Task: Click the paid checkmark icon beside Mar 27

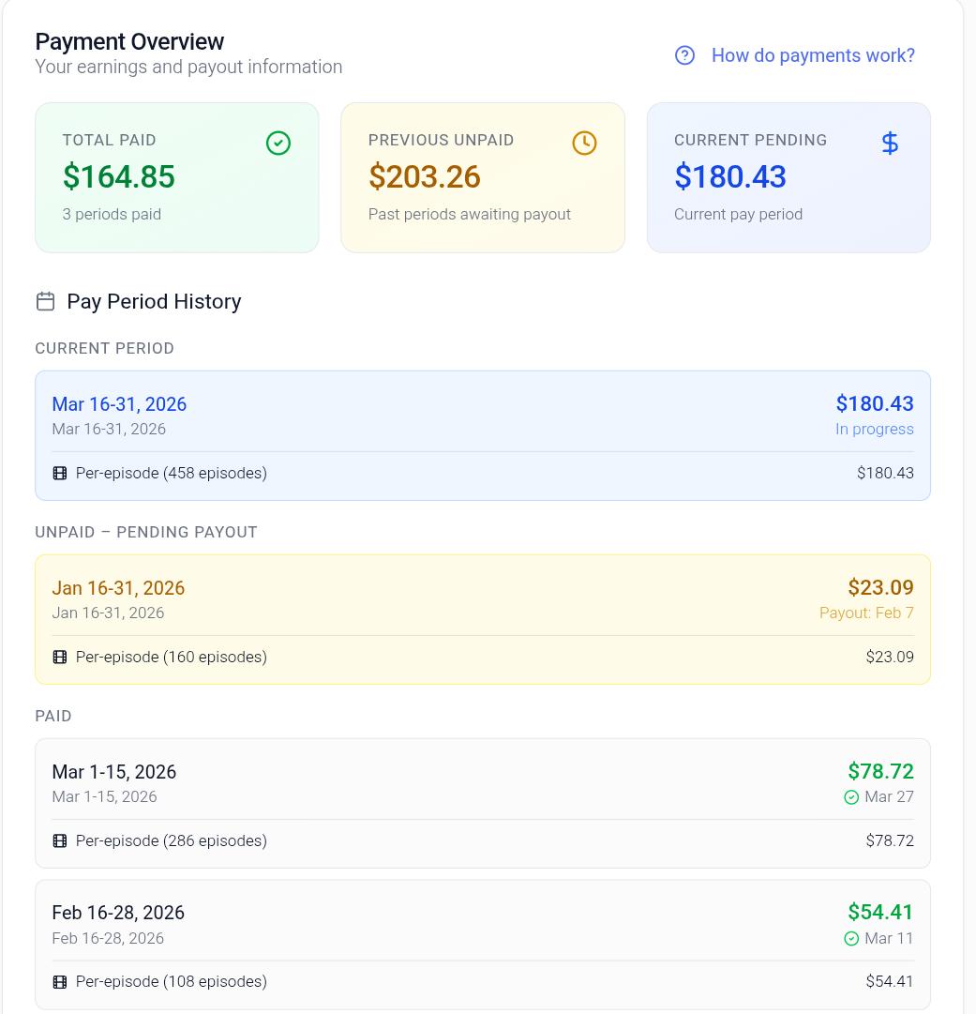Action: (x=851, y=797)
